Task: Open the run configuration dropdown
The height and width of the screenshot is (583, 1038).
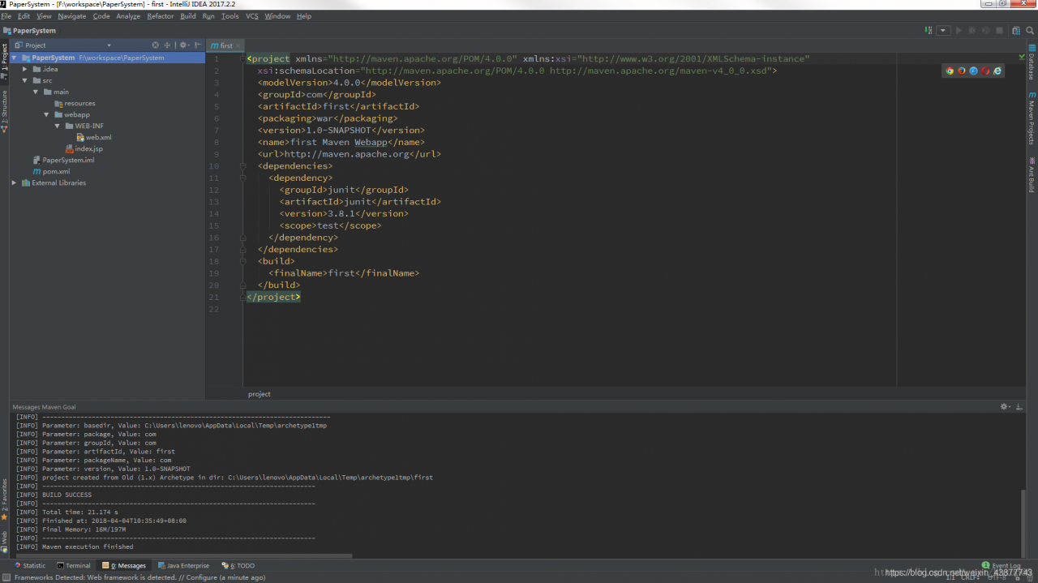Action: [x=943, y=31]
